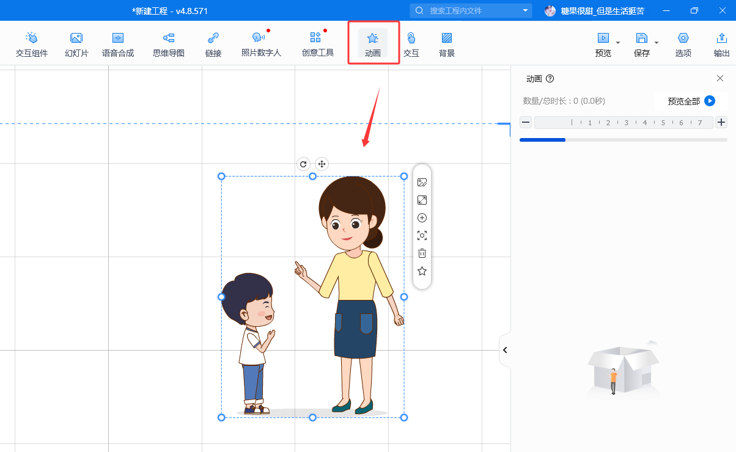Play 预览全部 preview all animations
This screenshot has width=736, height=452.
point(709,101)
